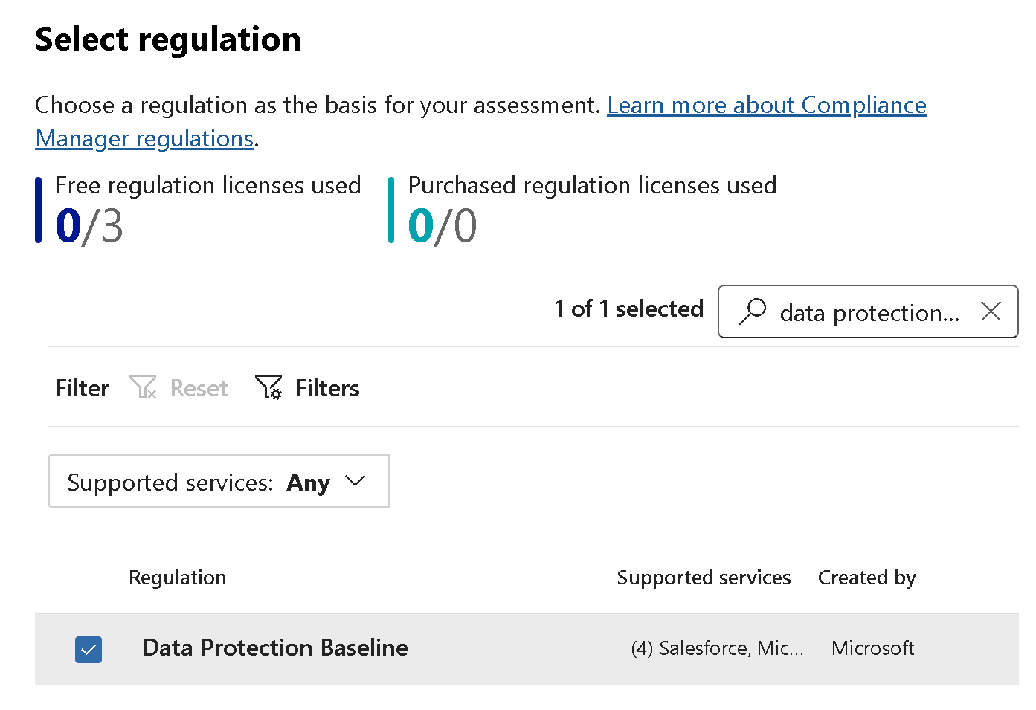Sort by the Created by column header

[x=866, y=578]
